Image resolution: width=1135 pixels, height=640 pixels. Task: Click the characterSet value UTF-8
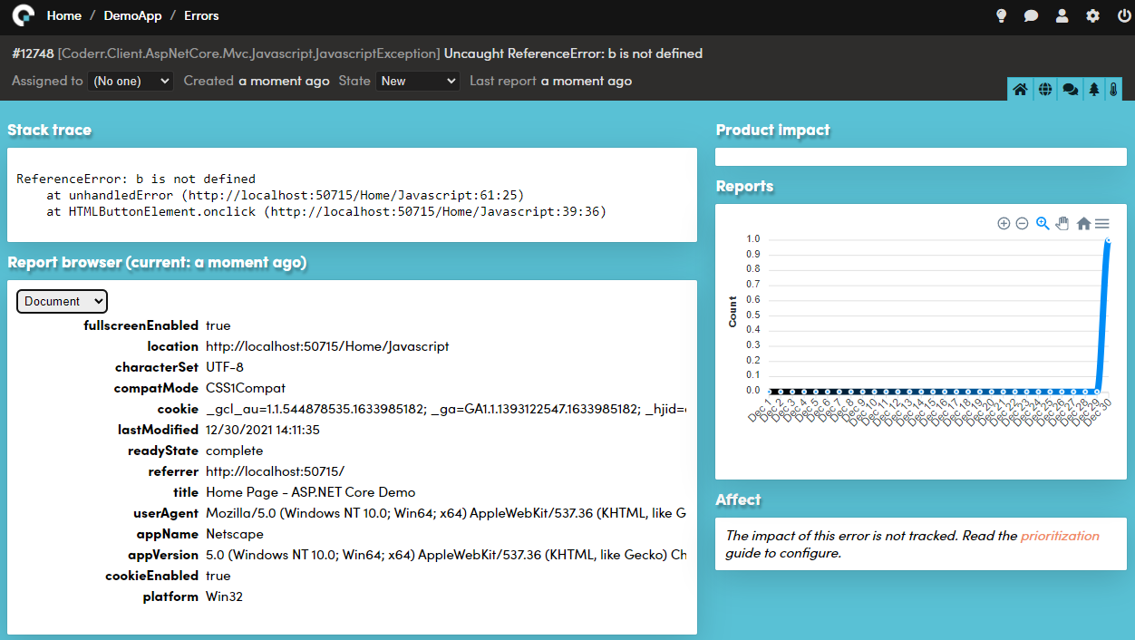(225, 367)
